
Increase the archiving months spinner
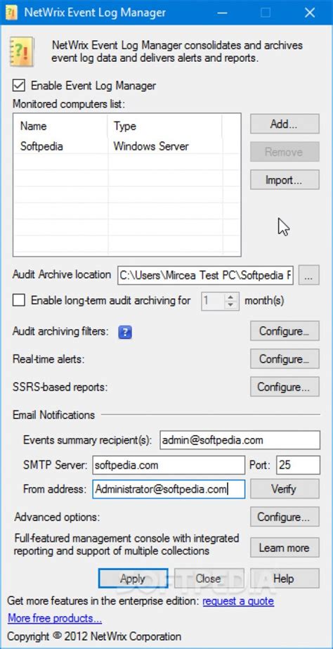tap(231, 296)
